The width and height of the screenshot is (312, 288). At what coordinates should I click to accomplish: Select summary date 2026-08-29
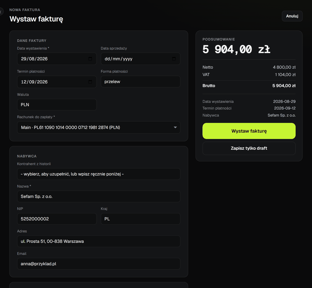(284, 101)
